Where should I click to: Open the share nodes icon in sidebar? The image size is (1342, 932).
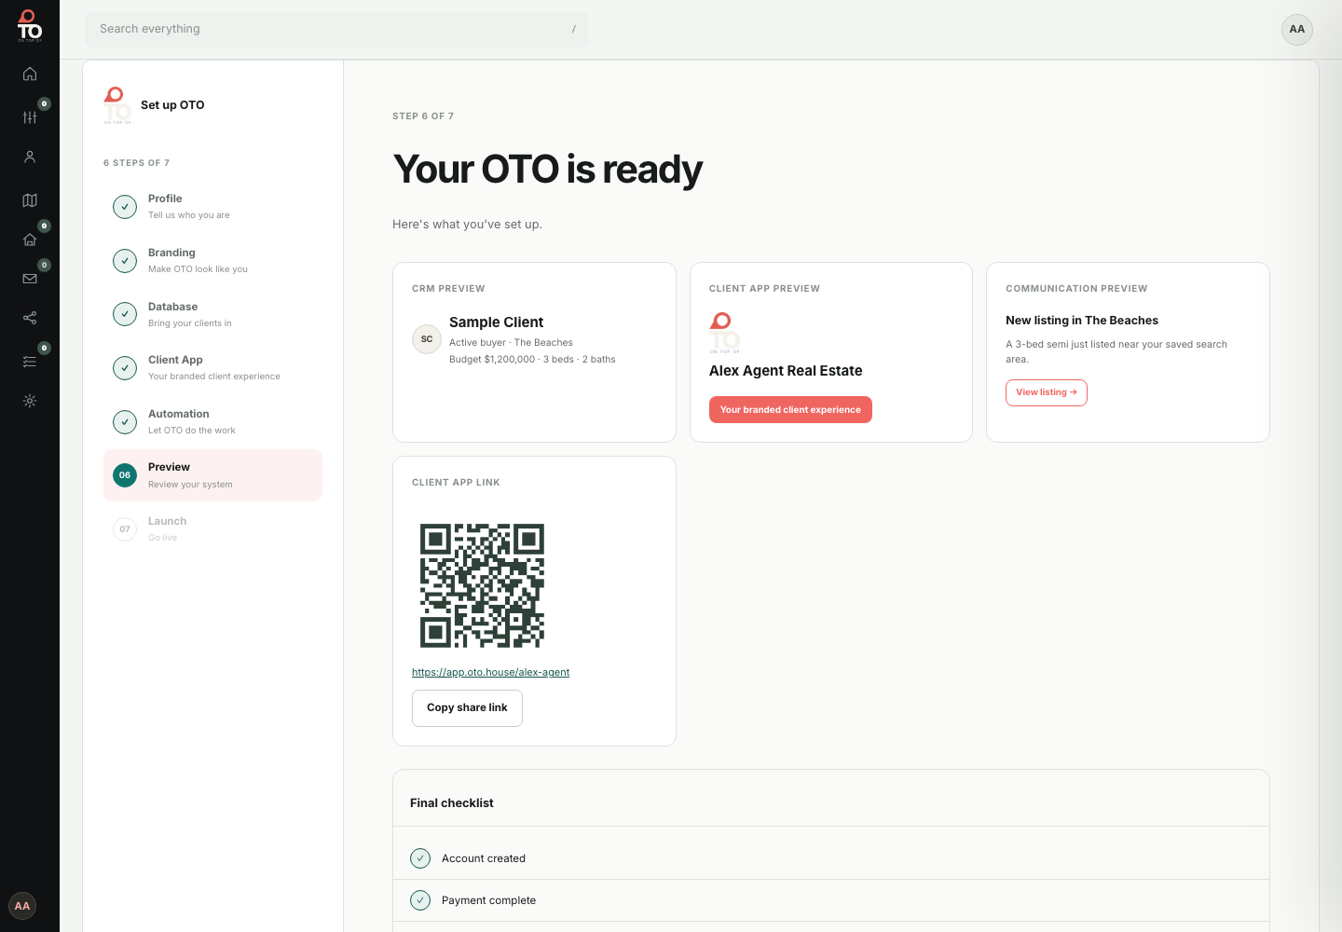pyautogui.click(x=30, y=318)
